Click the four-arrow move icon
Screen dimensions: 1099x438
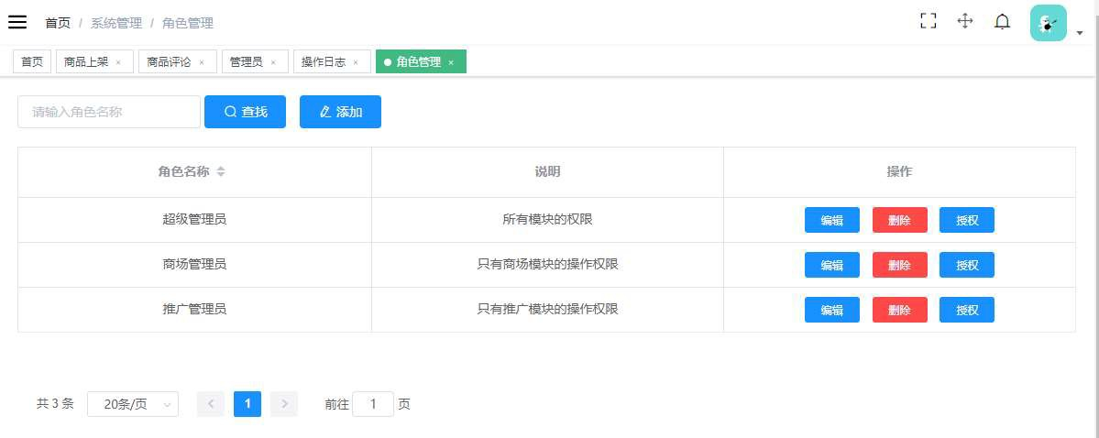965,21
